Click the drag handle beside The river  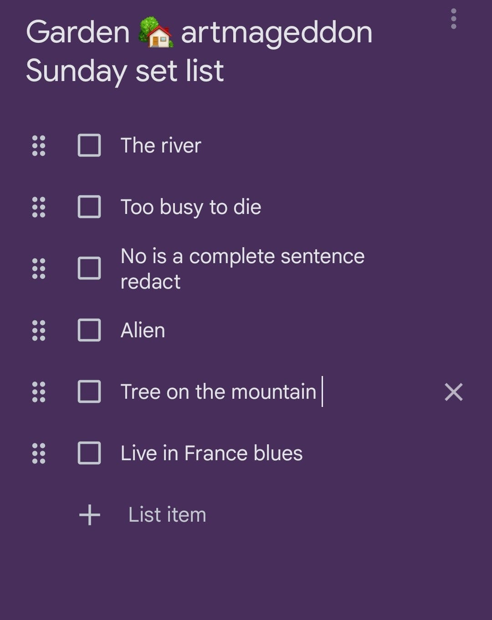point(39,146)
